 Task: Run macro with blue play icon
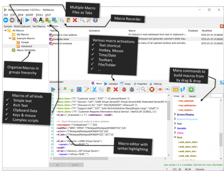(x=27, y=20)
